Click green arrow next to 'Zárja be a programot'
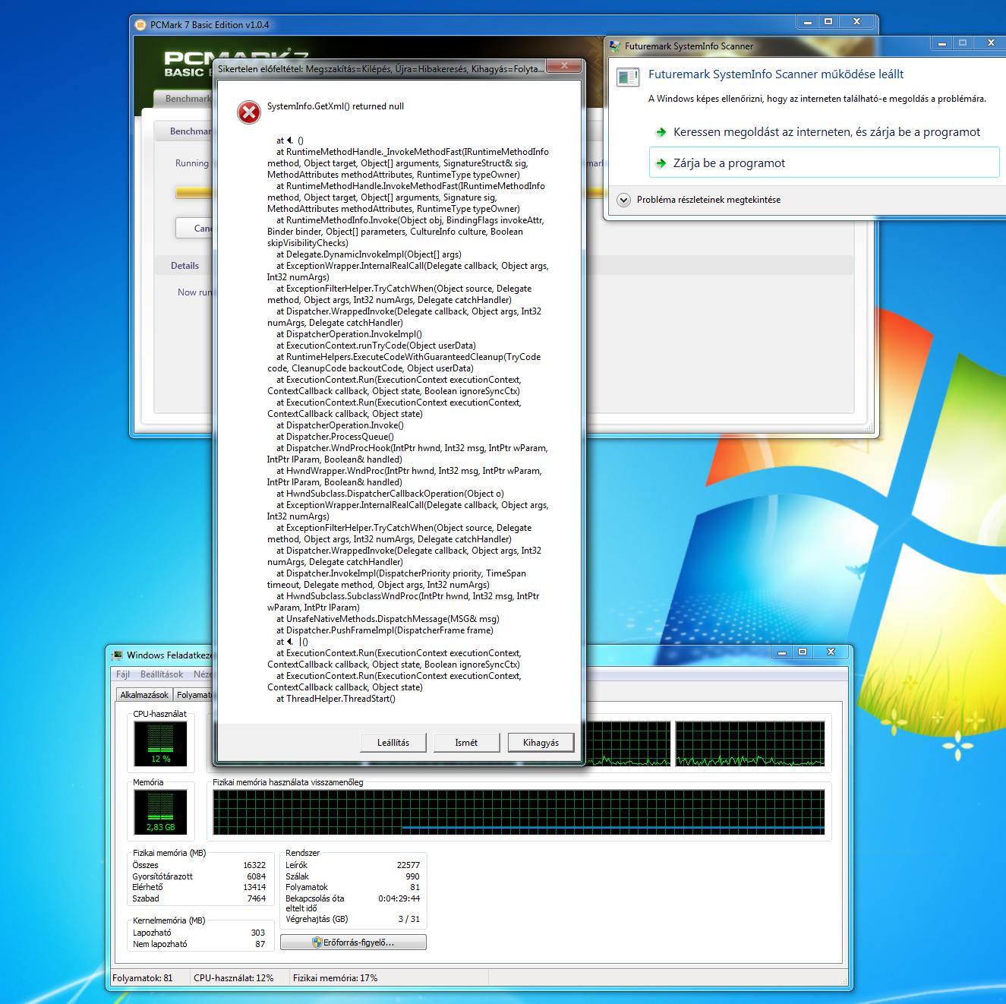Screen dimensions: 1006x1004 point(661,163)
